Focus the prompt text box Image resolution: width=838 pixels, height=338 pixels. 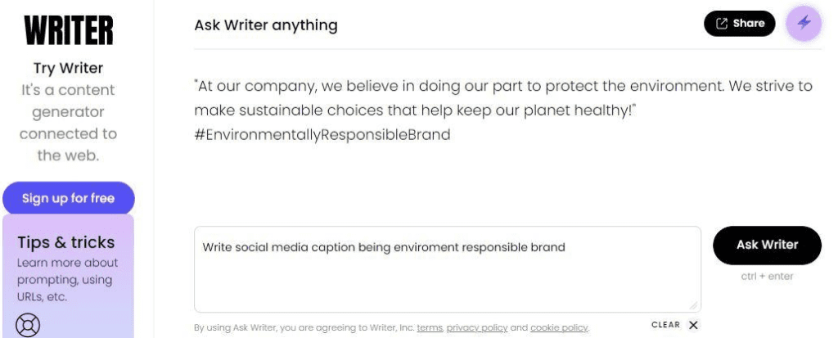[448, 269]
